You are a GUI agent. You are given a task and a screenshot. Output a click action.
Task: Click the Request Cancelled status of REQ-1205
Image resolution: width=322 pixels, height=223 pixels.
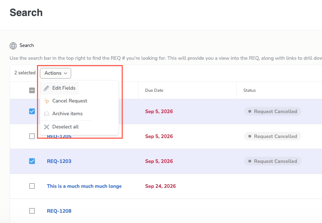[x=273, y=136]
